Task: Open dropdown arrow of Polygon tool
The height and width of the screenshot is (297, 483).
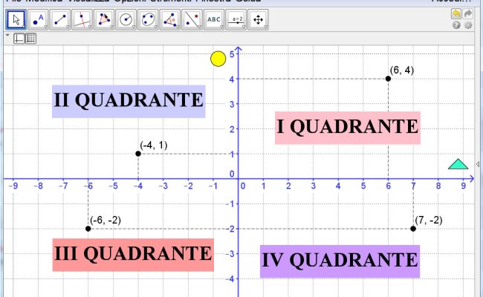Action: pos(111,27)
